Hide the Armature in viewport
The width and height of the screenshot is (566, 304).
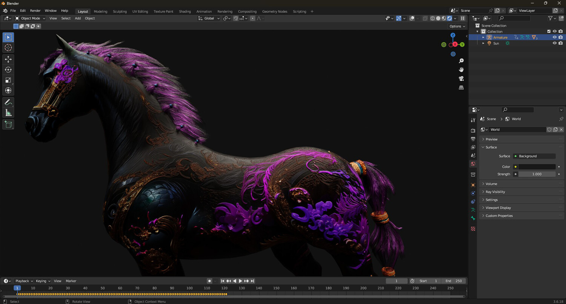[x=555, y=37]
